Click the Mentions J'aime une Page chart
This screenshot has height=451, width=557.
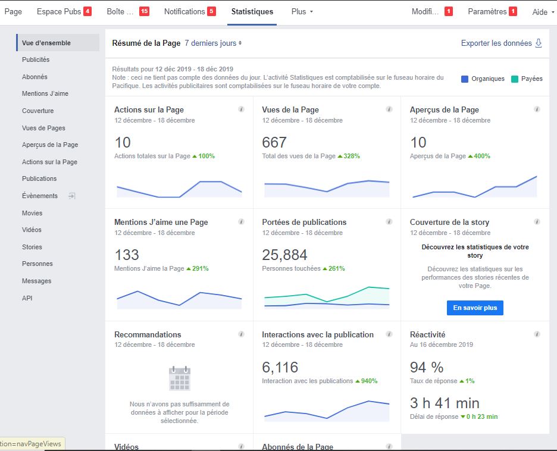pyautogui.click(x=179, y=300)
